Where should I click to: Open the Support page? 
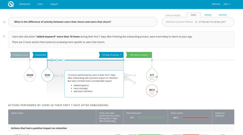click(x=54, y=4)
